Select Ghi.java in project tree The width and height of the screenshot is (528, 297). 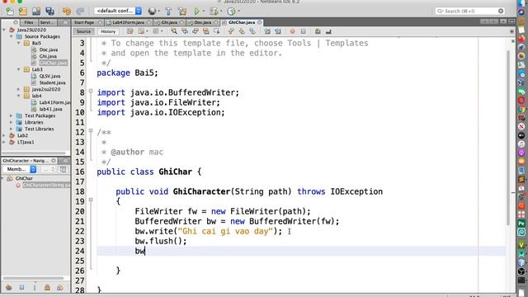(x=48, y=56)
